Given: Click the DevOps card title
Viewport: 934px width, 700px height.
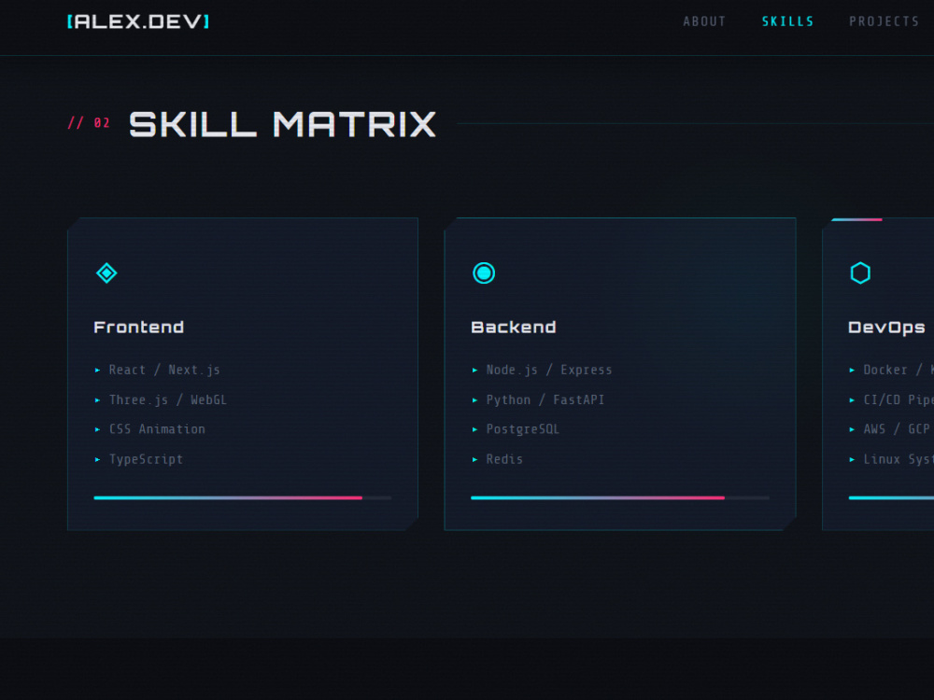Looking at the screenshot, I should (886, 328).
